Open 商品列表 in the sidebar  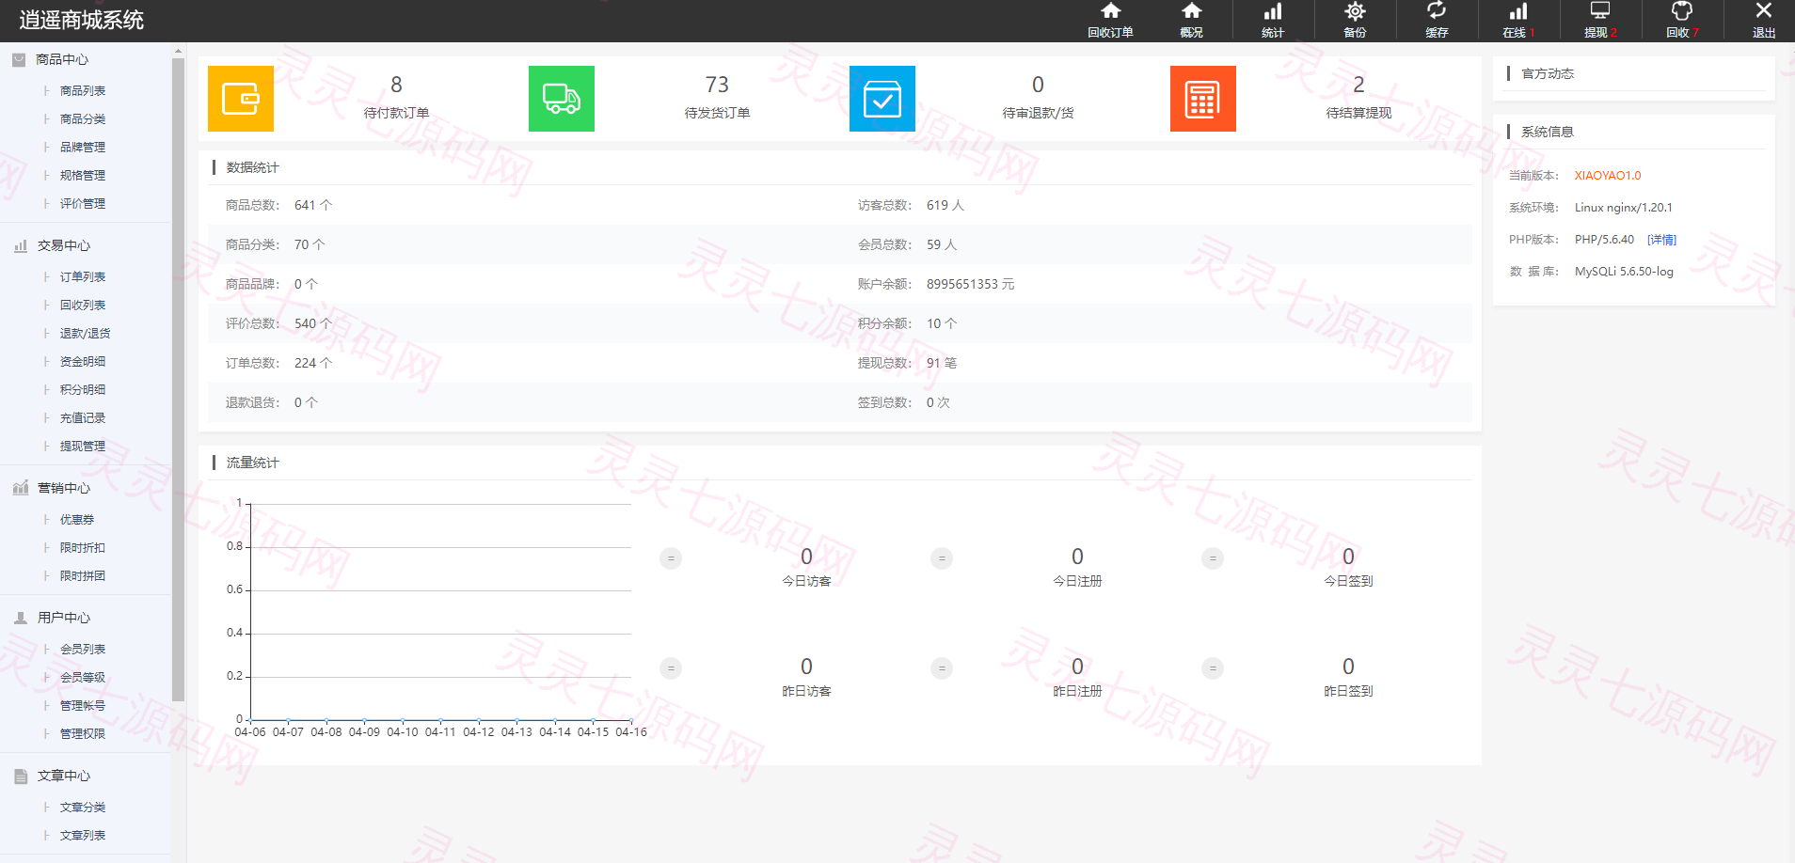click(x=83, y=91)
